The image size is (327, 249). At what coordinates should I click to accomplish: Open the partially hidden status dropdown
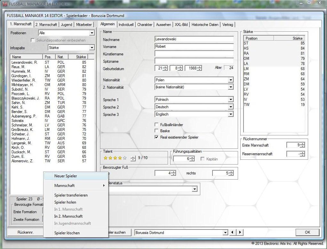(194, 189)
